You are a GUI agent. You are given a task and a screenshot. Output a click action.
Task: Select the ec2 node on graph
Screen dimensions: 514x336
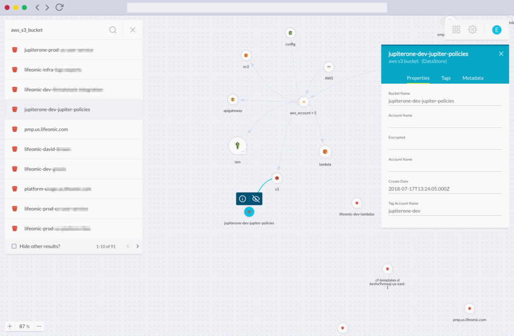246,56
